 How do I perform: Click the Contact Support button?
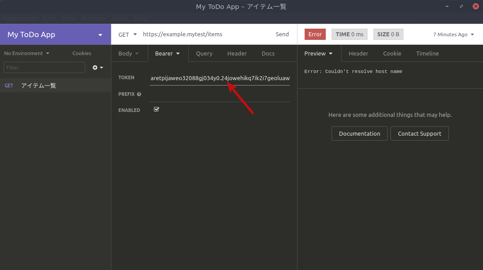click(x=419, y=133)
